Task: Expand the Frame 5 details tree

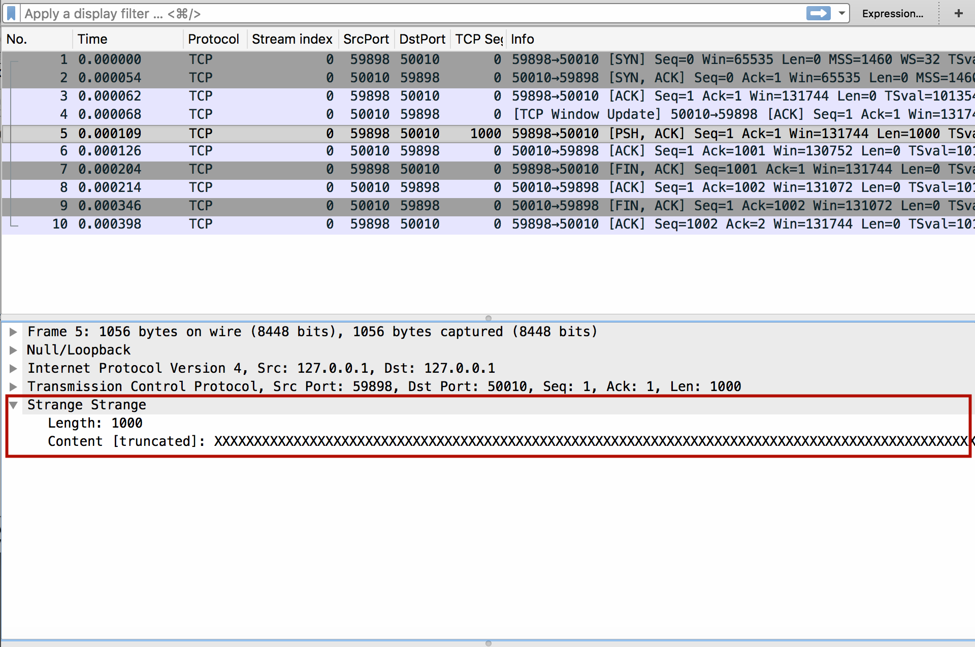Action: [x=14, y=332]
